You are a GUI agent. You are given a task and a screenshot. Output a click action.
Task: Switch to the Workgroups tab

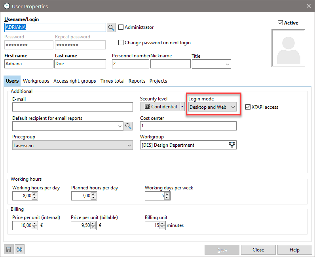click(x=36, y=81)
